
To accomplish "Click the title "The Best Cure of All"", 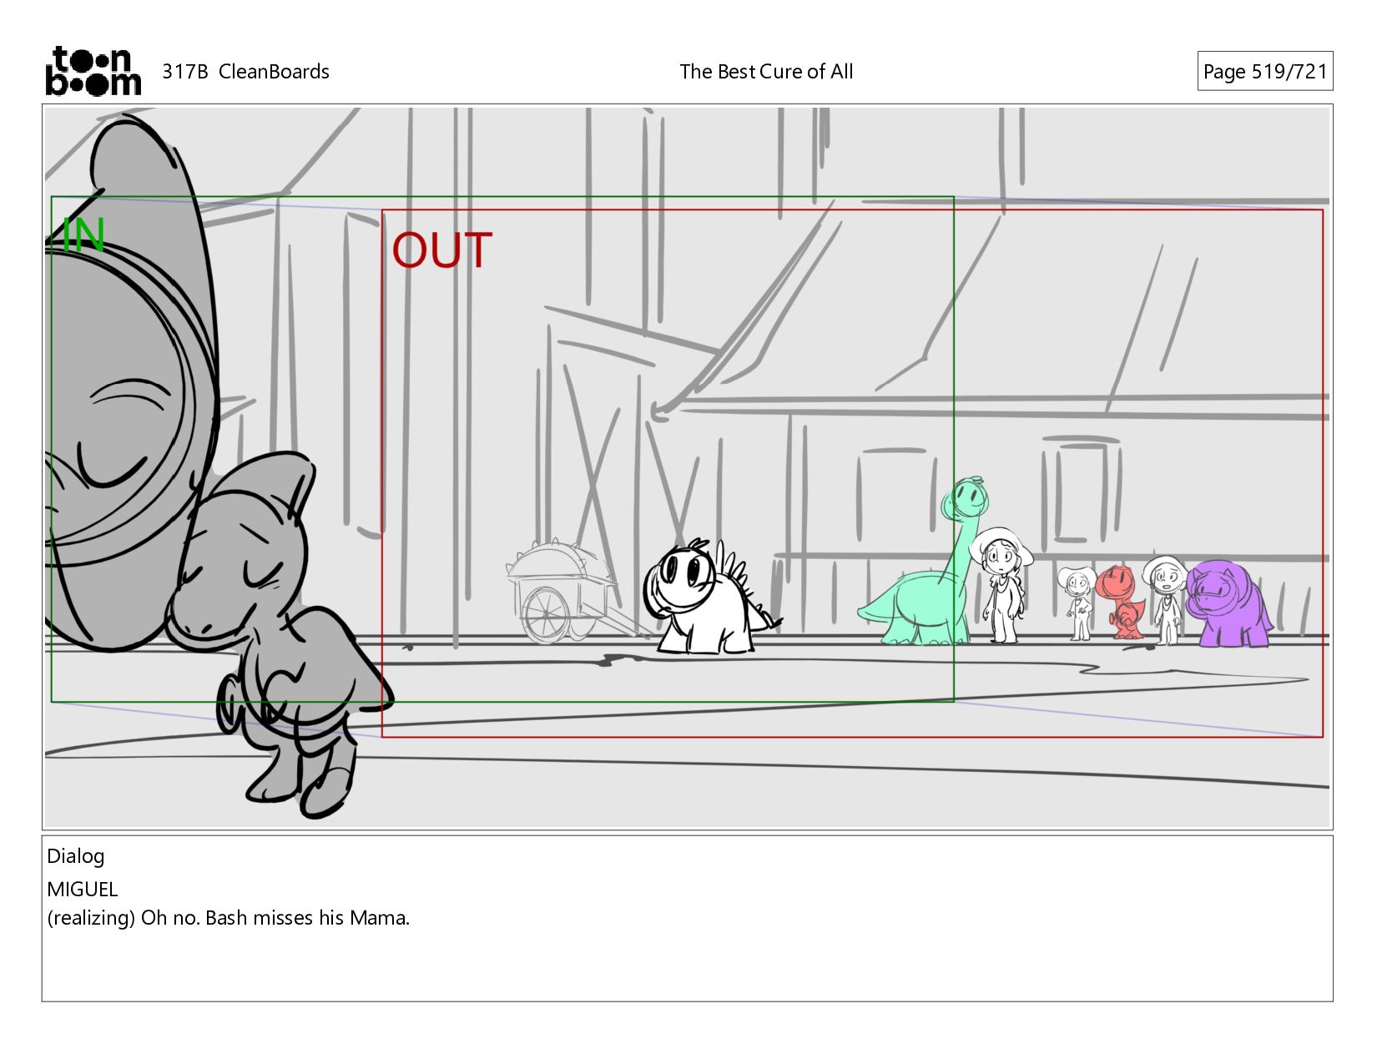I will tap(766, 72).
